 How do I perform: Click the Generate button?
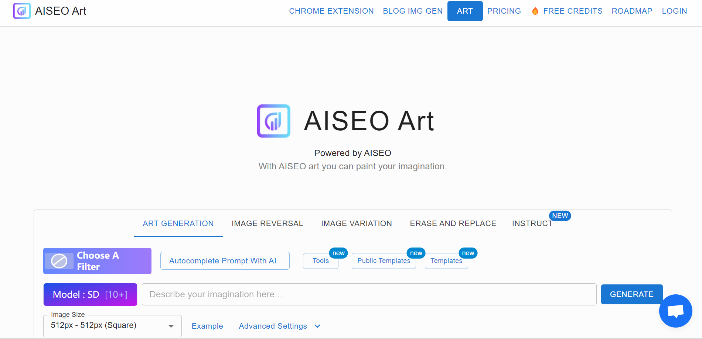pyautogui.click(x=631, y=294)
